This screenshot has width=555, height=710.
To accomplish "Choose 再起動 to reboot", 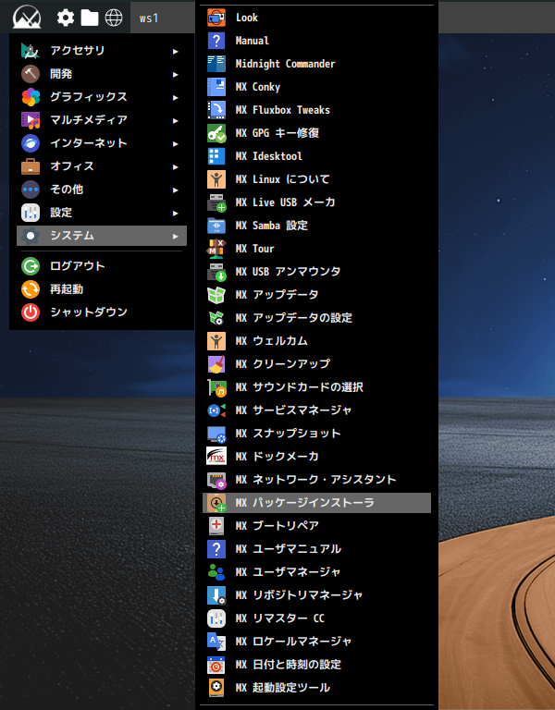I will point(102,289).
